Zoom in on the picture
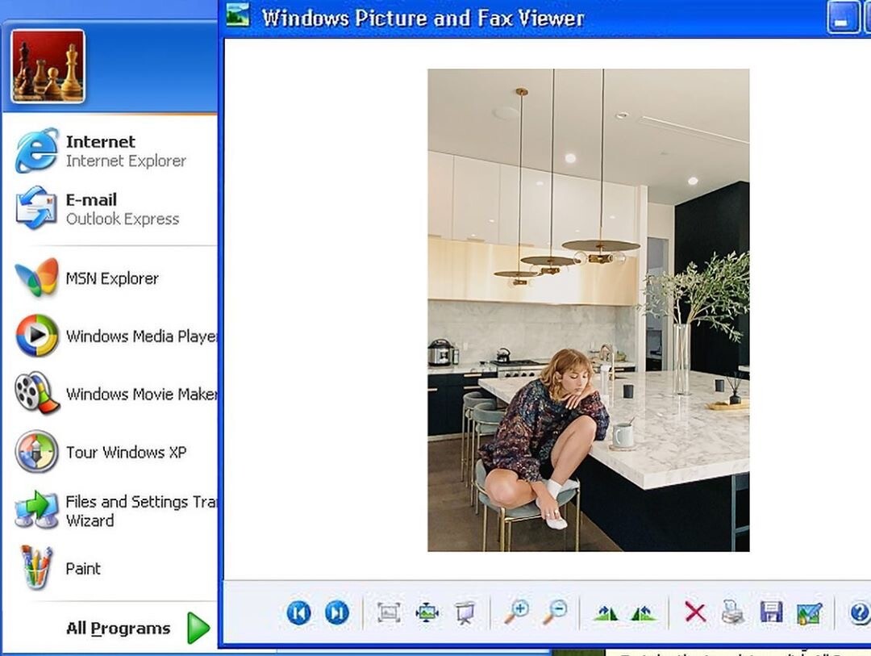This screenshot has height=656, width=871. click(516, 612)
